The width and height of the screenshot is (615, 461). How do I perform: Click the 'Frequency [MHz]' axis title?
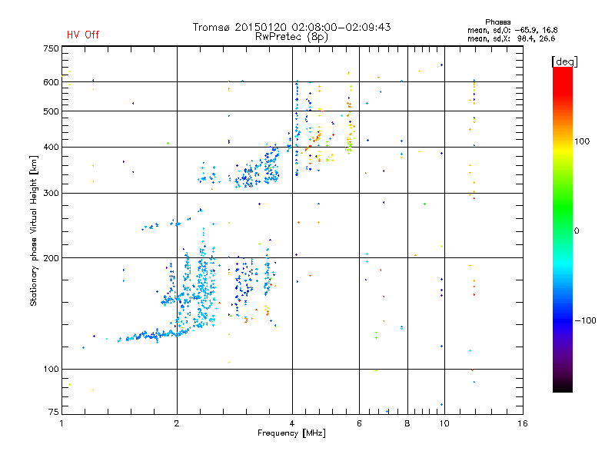291,433
